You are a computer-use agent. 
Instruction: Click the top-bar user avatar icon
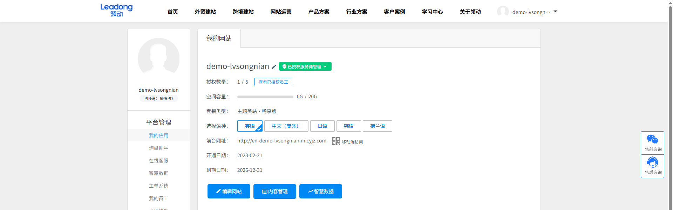(503, 12)
